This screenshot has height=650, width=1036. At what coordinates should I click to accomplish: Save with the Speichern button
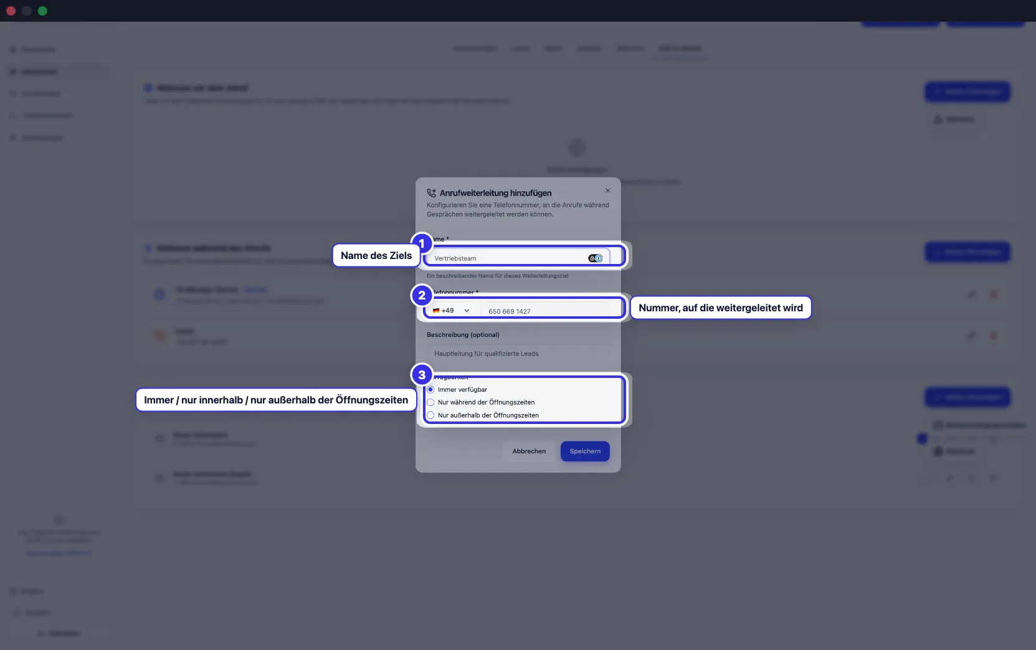[585, 451]
